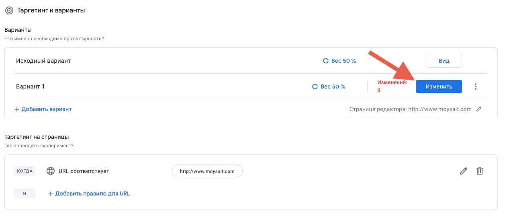Click the Добавить вариант link
The image size is (505, 216).
pos(43,109)
